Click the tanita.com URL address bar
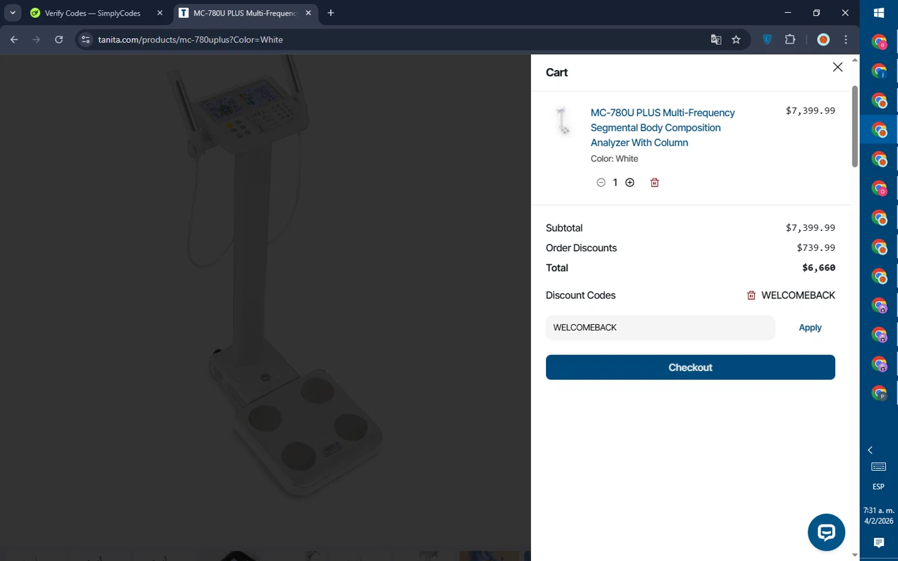Screen dimensions: 898x561 [x=395, y=39]
